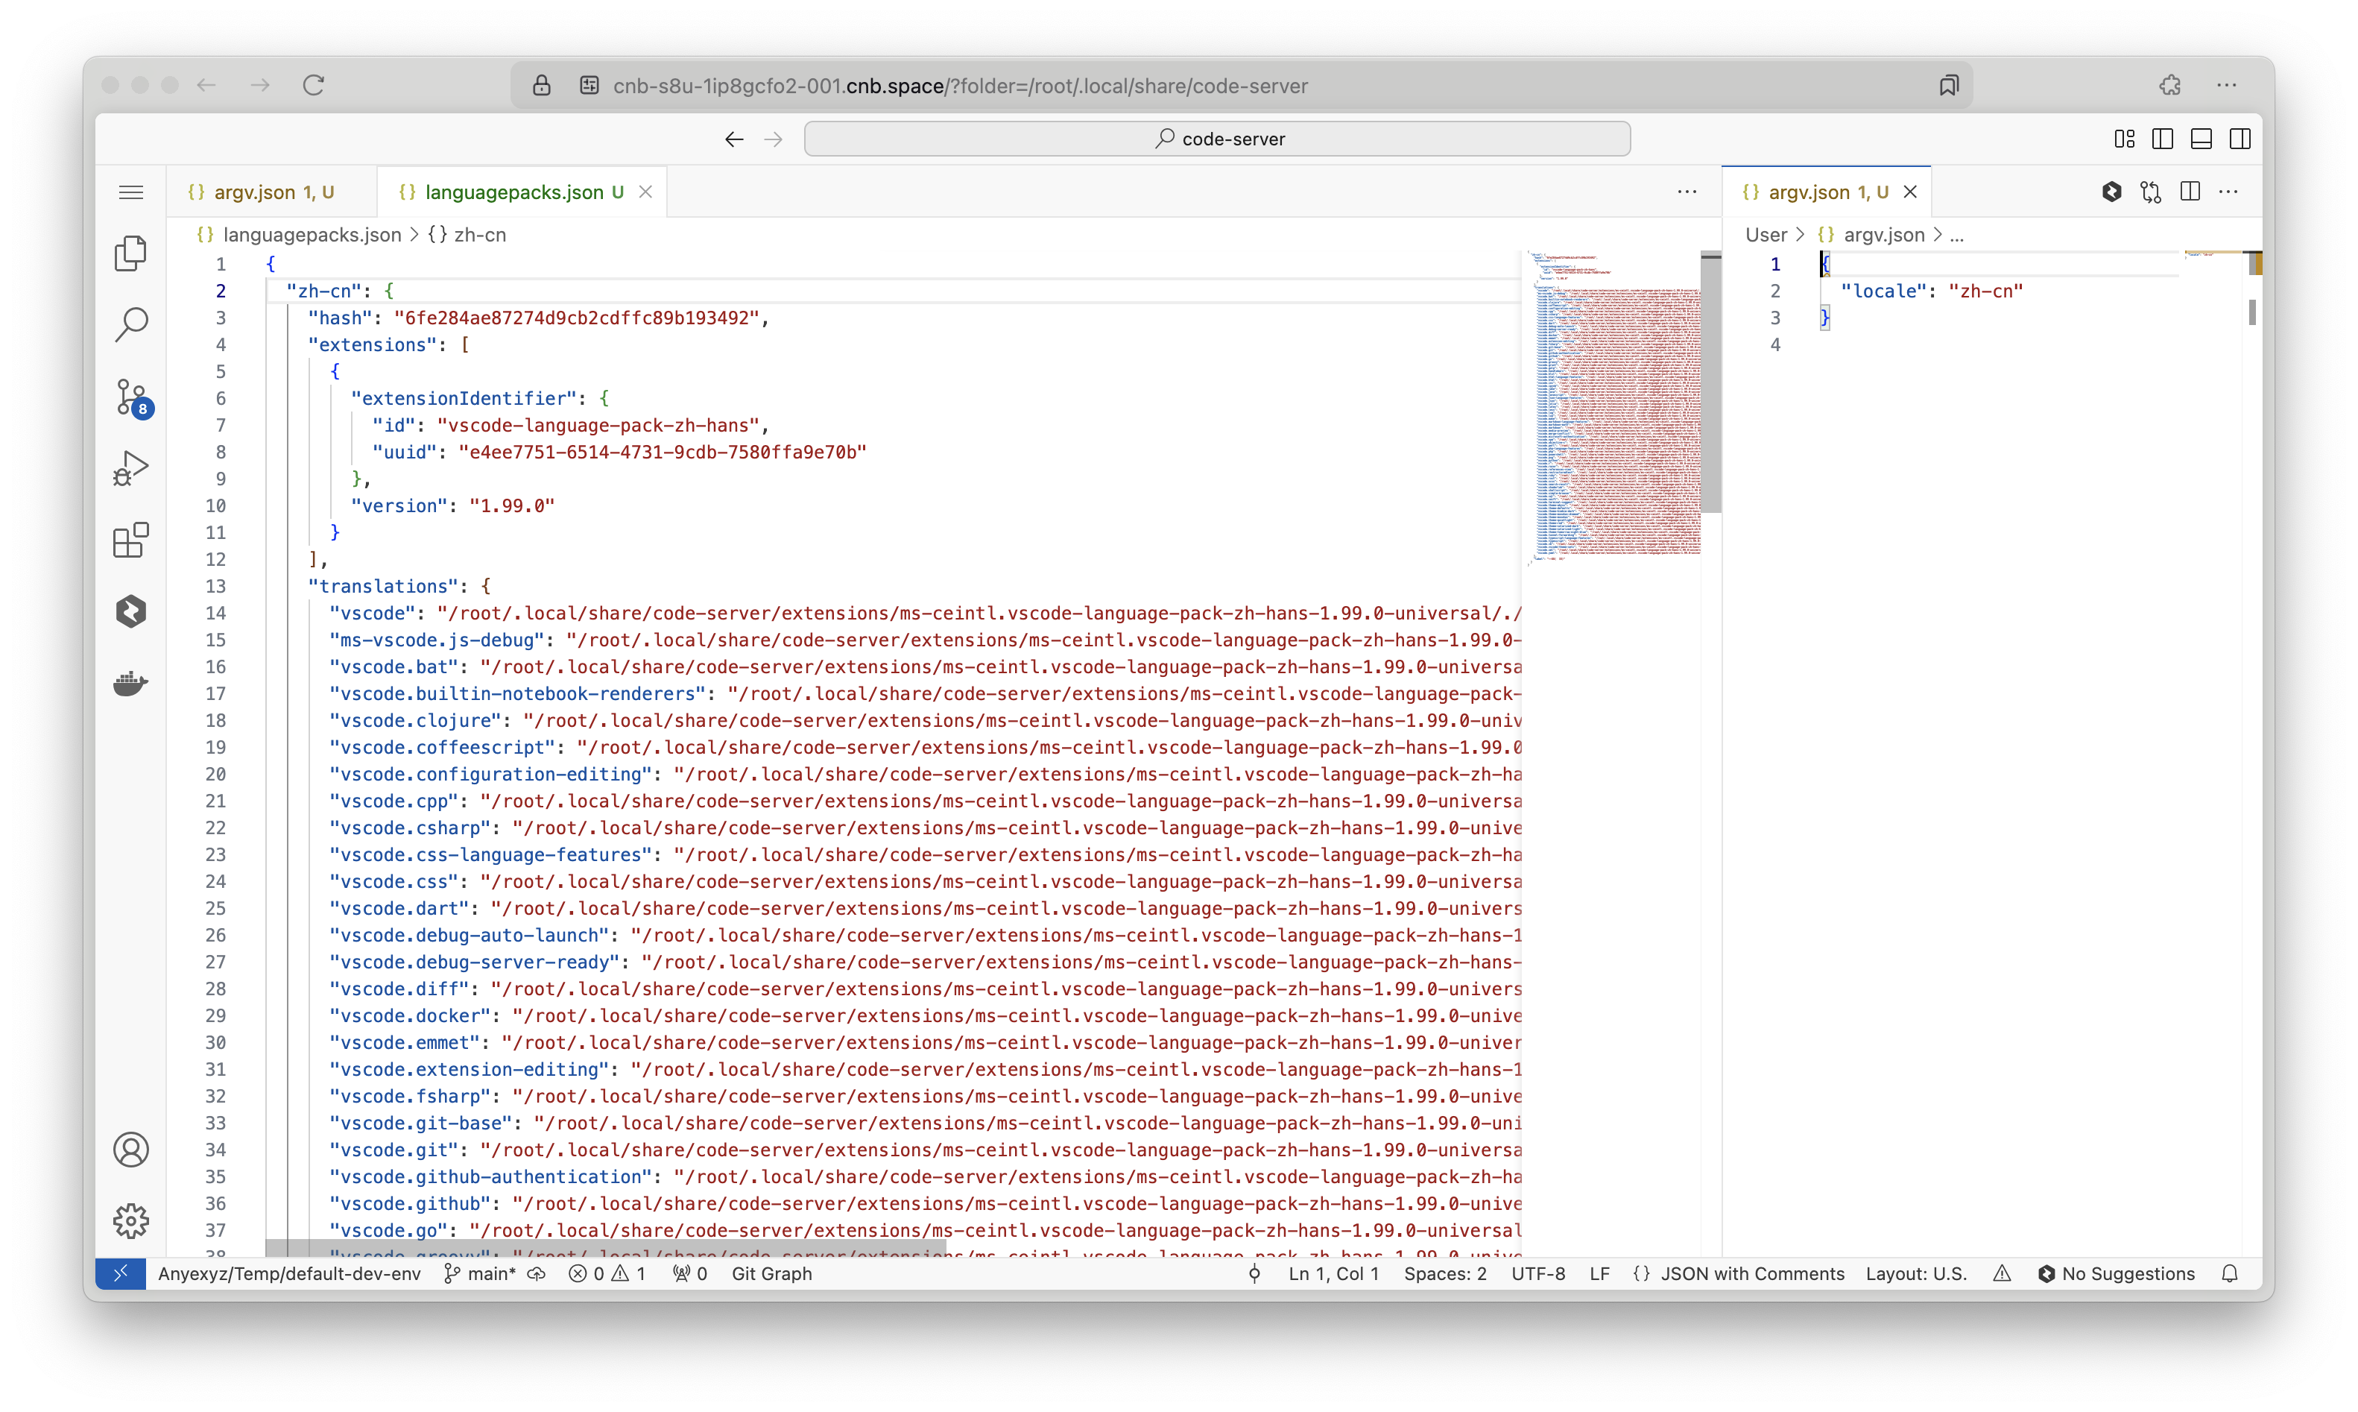Click the code-server command center search box
This screenshot has width=2358, height=1412.
(1218, 139)
